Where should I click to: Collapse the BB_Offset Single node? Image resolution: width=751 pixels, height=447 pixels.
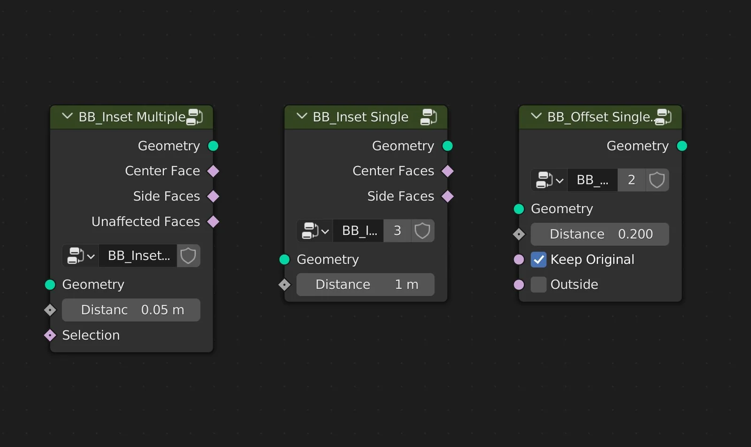click(x=536, y=117)
